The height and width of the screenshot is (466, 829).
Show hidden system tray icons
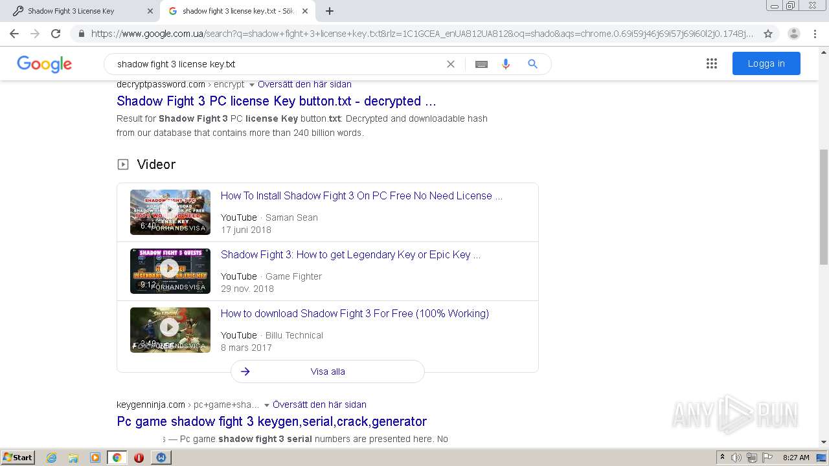click(722, 458)
